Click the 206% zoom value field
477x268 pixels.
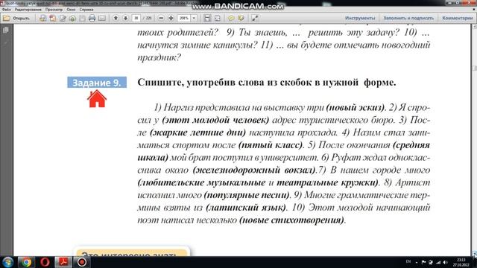pos(183,18)
